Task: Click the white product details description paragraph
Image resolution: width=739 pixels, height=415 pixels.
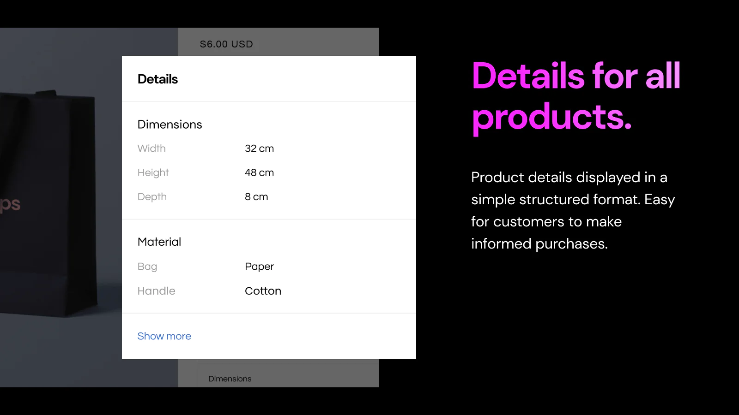Action: click(x=573, y=210)
